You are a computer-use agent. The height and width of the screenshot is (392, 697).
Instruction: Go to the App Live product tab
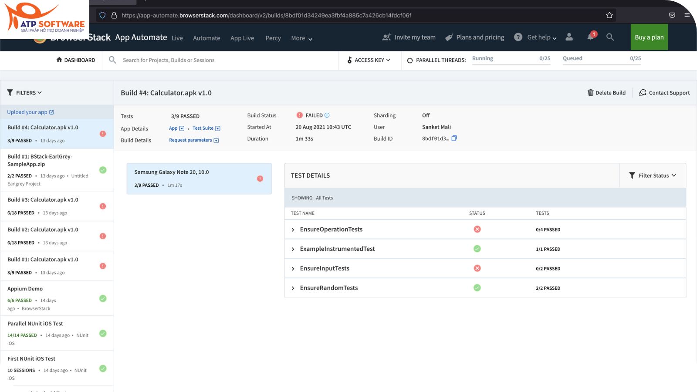coord(242,38)
